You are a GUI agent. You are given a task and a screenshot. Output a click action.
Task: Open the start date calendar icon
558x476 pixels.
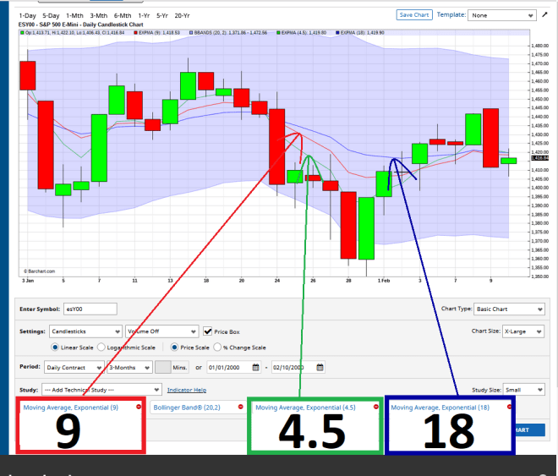click(x=256, y=368)
